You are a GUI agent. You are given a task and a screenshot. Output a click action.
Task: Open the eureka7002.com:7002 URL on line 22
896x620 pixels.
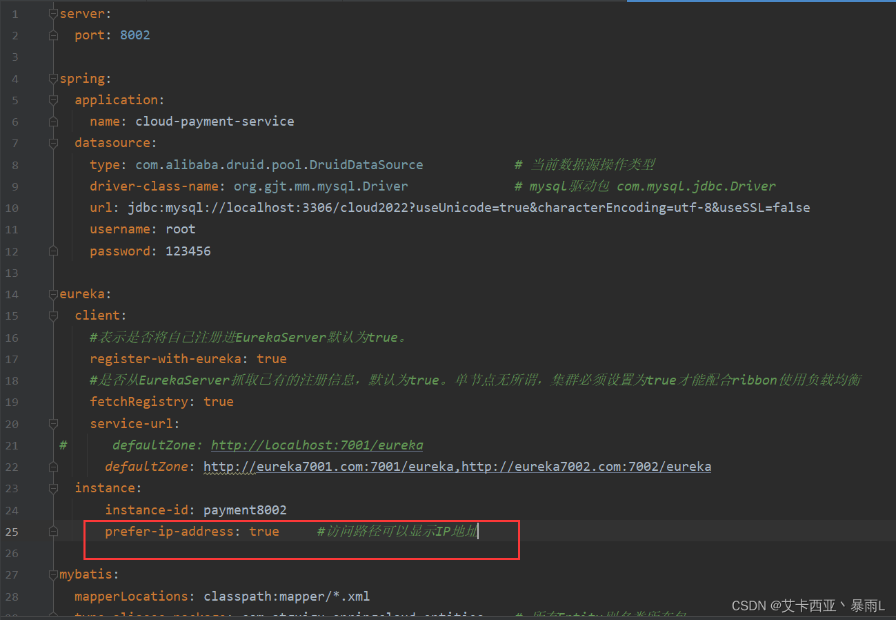click(586, 467)
